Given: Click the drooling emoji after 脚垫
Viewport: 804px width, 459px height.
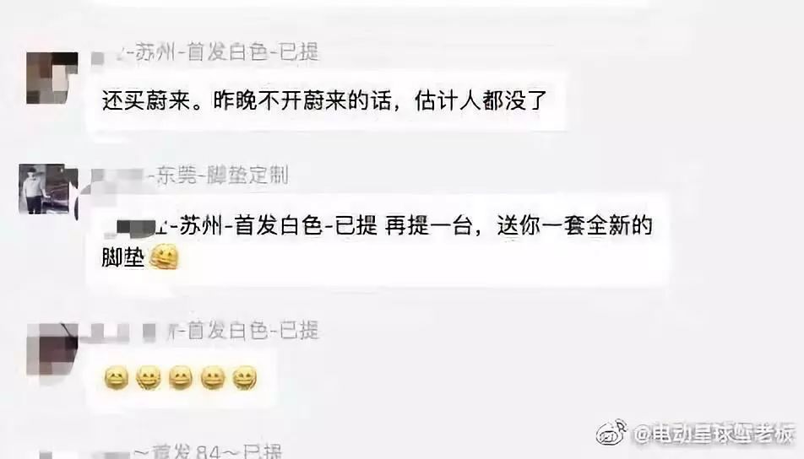Looking at the screenshot, I should tap(164, 257).
